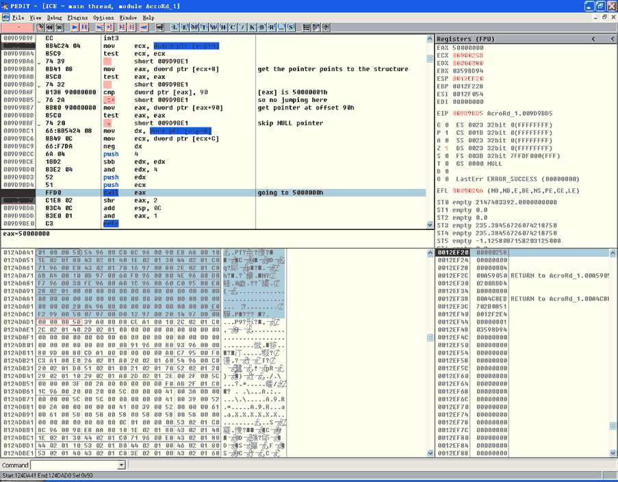Click the Run program play icon
The height and width of the screenshot is (482, 618).
pyautogui.click(x=75, y=27)
